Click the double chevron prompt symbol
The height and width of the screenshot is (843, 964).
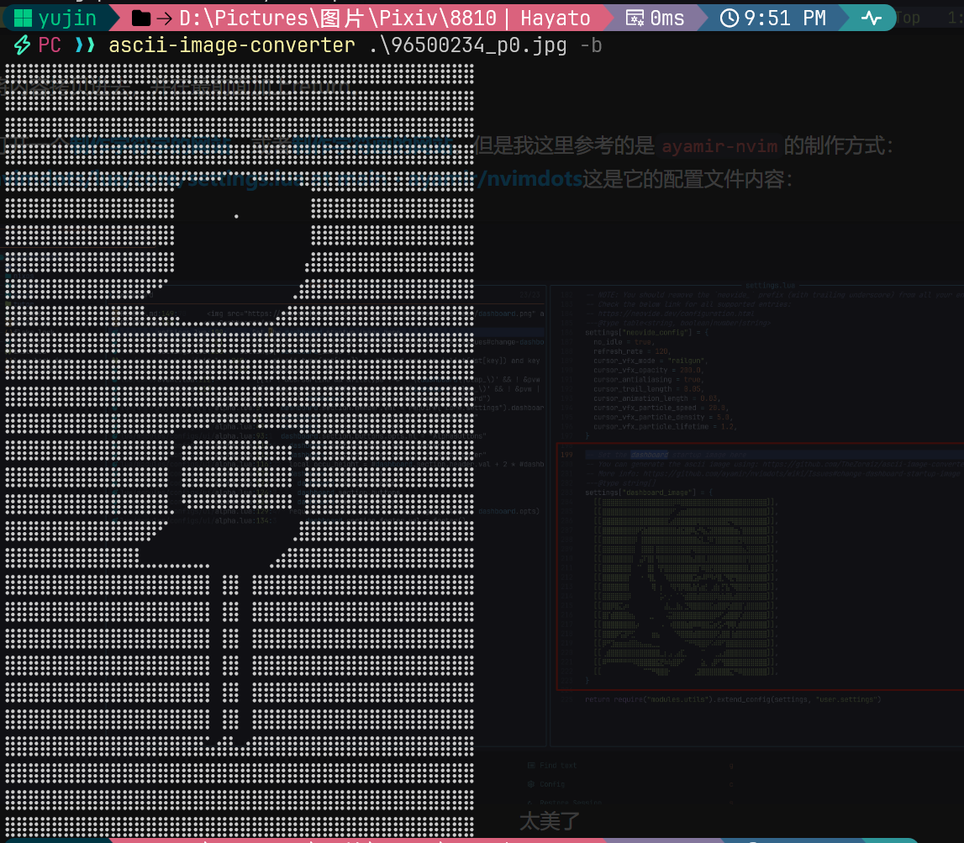[85, 45]
